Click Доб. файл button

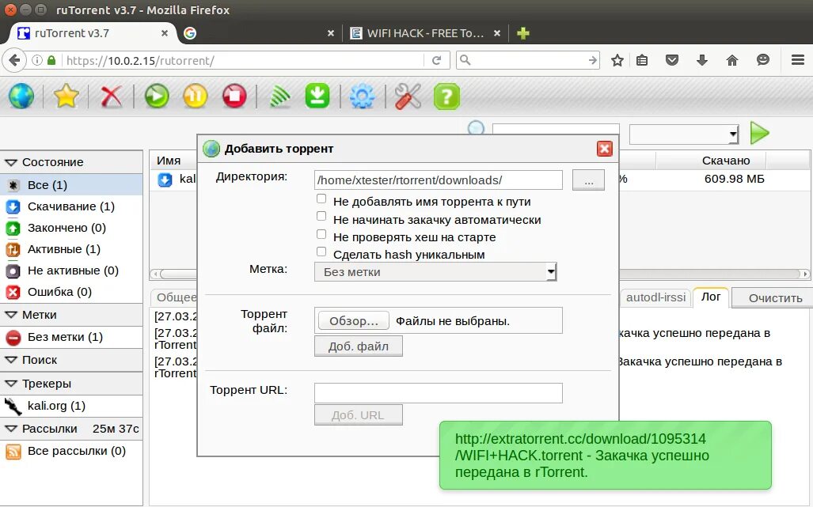359,346
